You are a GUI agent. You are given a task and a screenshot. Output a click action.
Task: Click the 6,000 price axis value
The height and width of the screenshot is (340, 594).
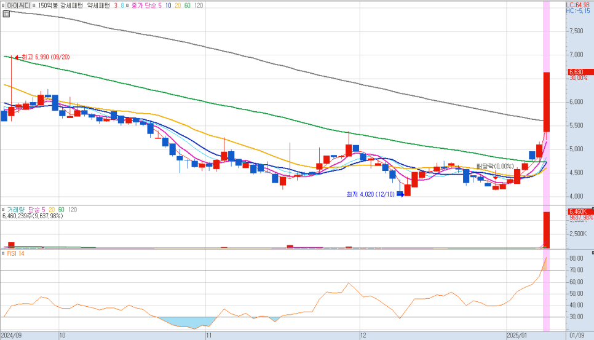[x=576, y=102]
